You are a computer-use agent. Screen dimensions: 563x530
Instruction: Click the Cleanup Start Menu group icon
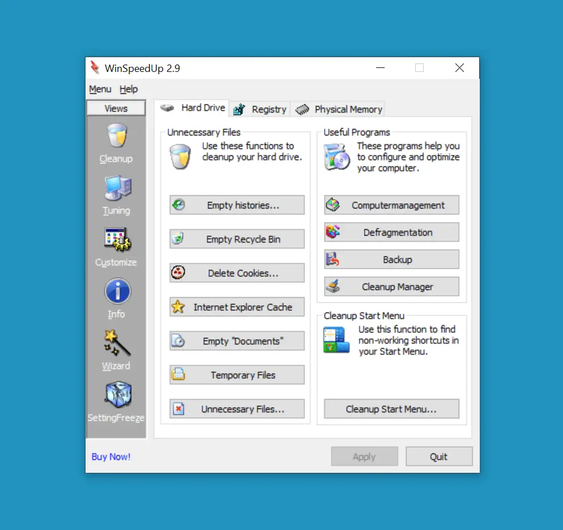click(x=336, y=339)
